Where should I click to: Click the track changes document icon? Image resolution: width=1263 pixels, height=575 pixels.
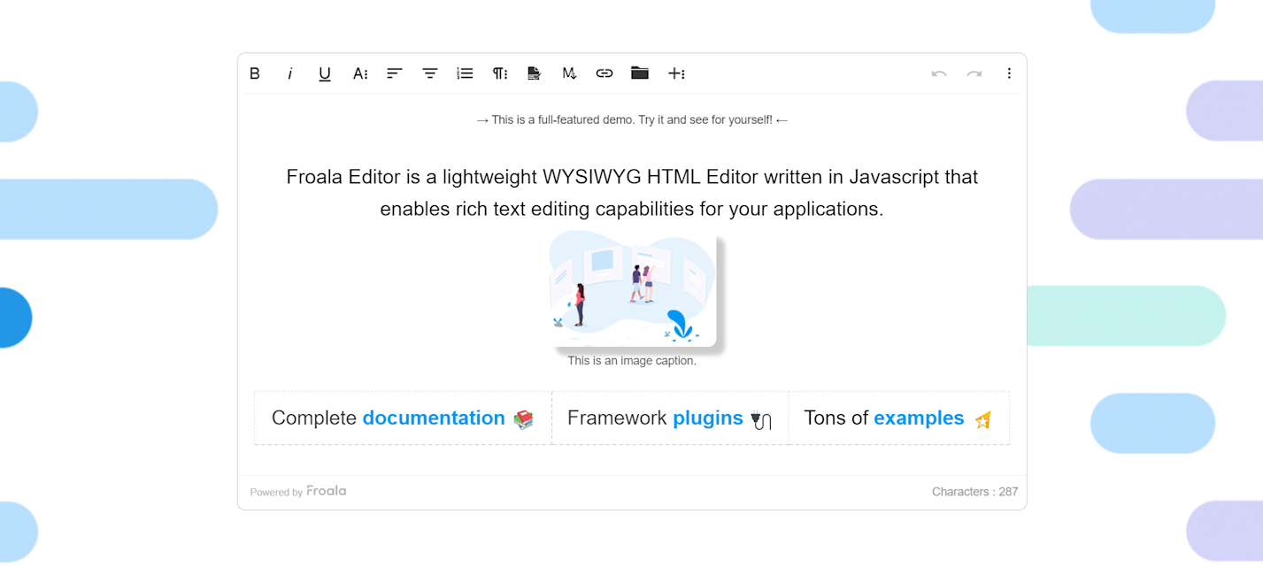click(x=534, y=73)
